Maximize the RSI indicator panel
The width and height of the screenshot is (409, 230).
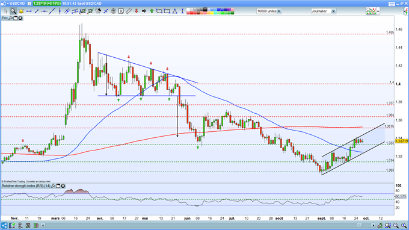point(58,186)
